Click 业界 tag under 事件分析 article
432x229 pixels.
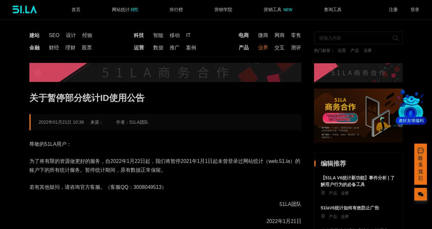point(345,193)
